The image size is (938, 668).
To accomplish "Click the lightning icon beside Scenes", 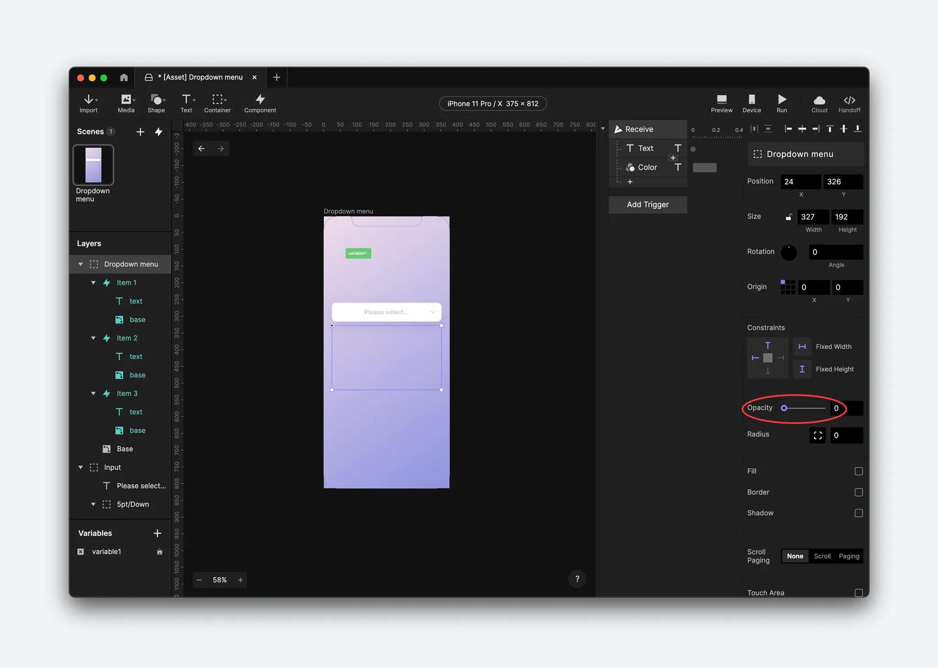I will tap(159, 132).
